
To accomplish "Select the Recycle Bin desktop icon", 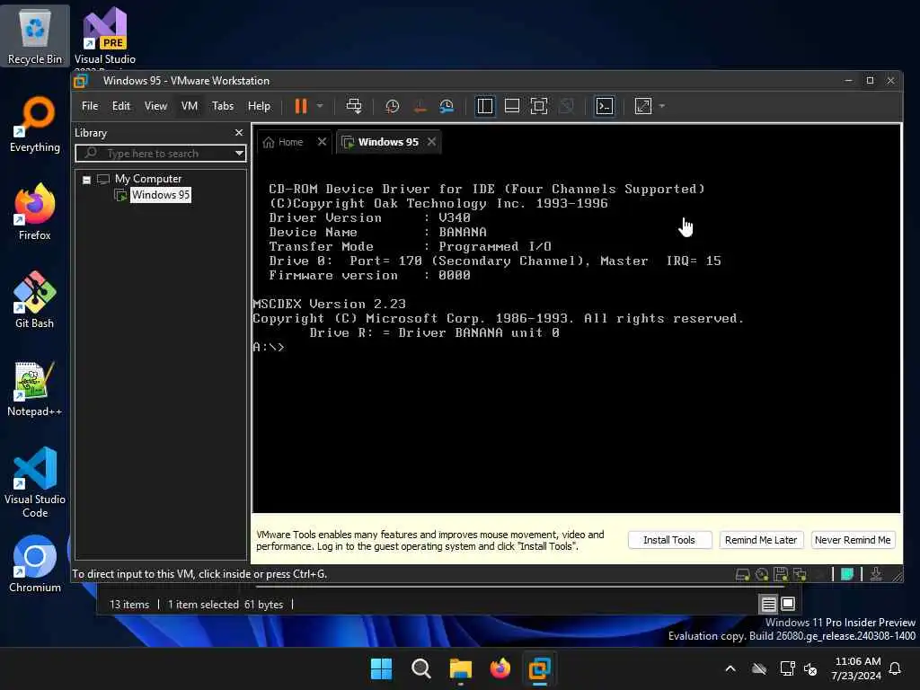I will (x=35, y=36).
